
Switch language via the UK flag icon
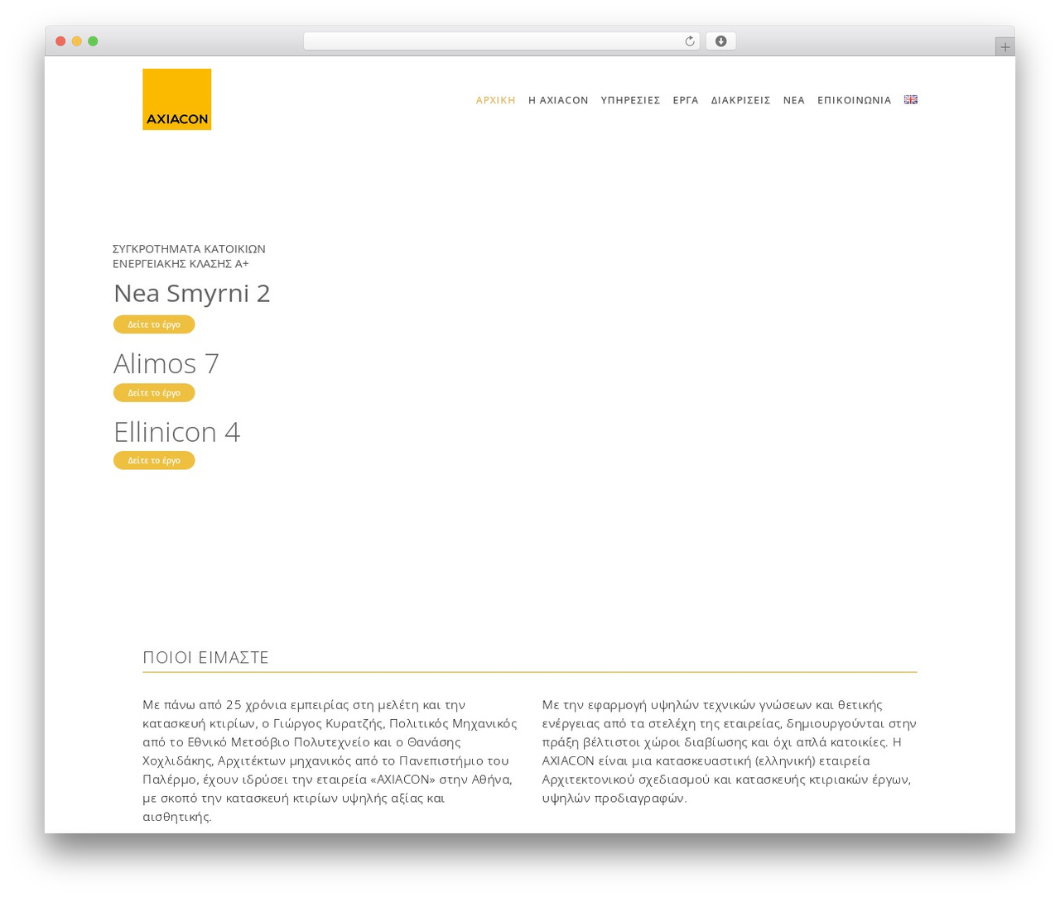[x=910, y=99]
